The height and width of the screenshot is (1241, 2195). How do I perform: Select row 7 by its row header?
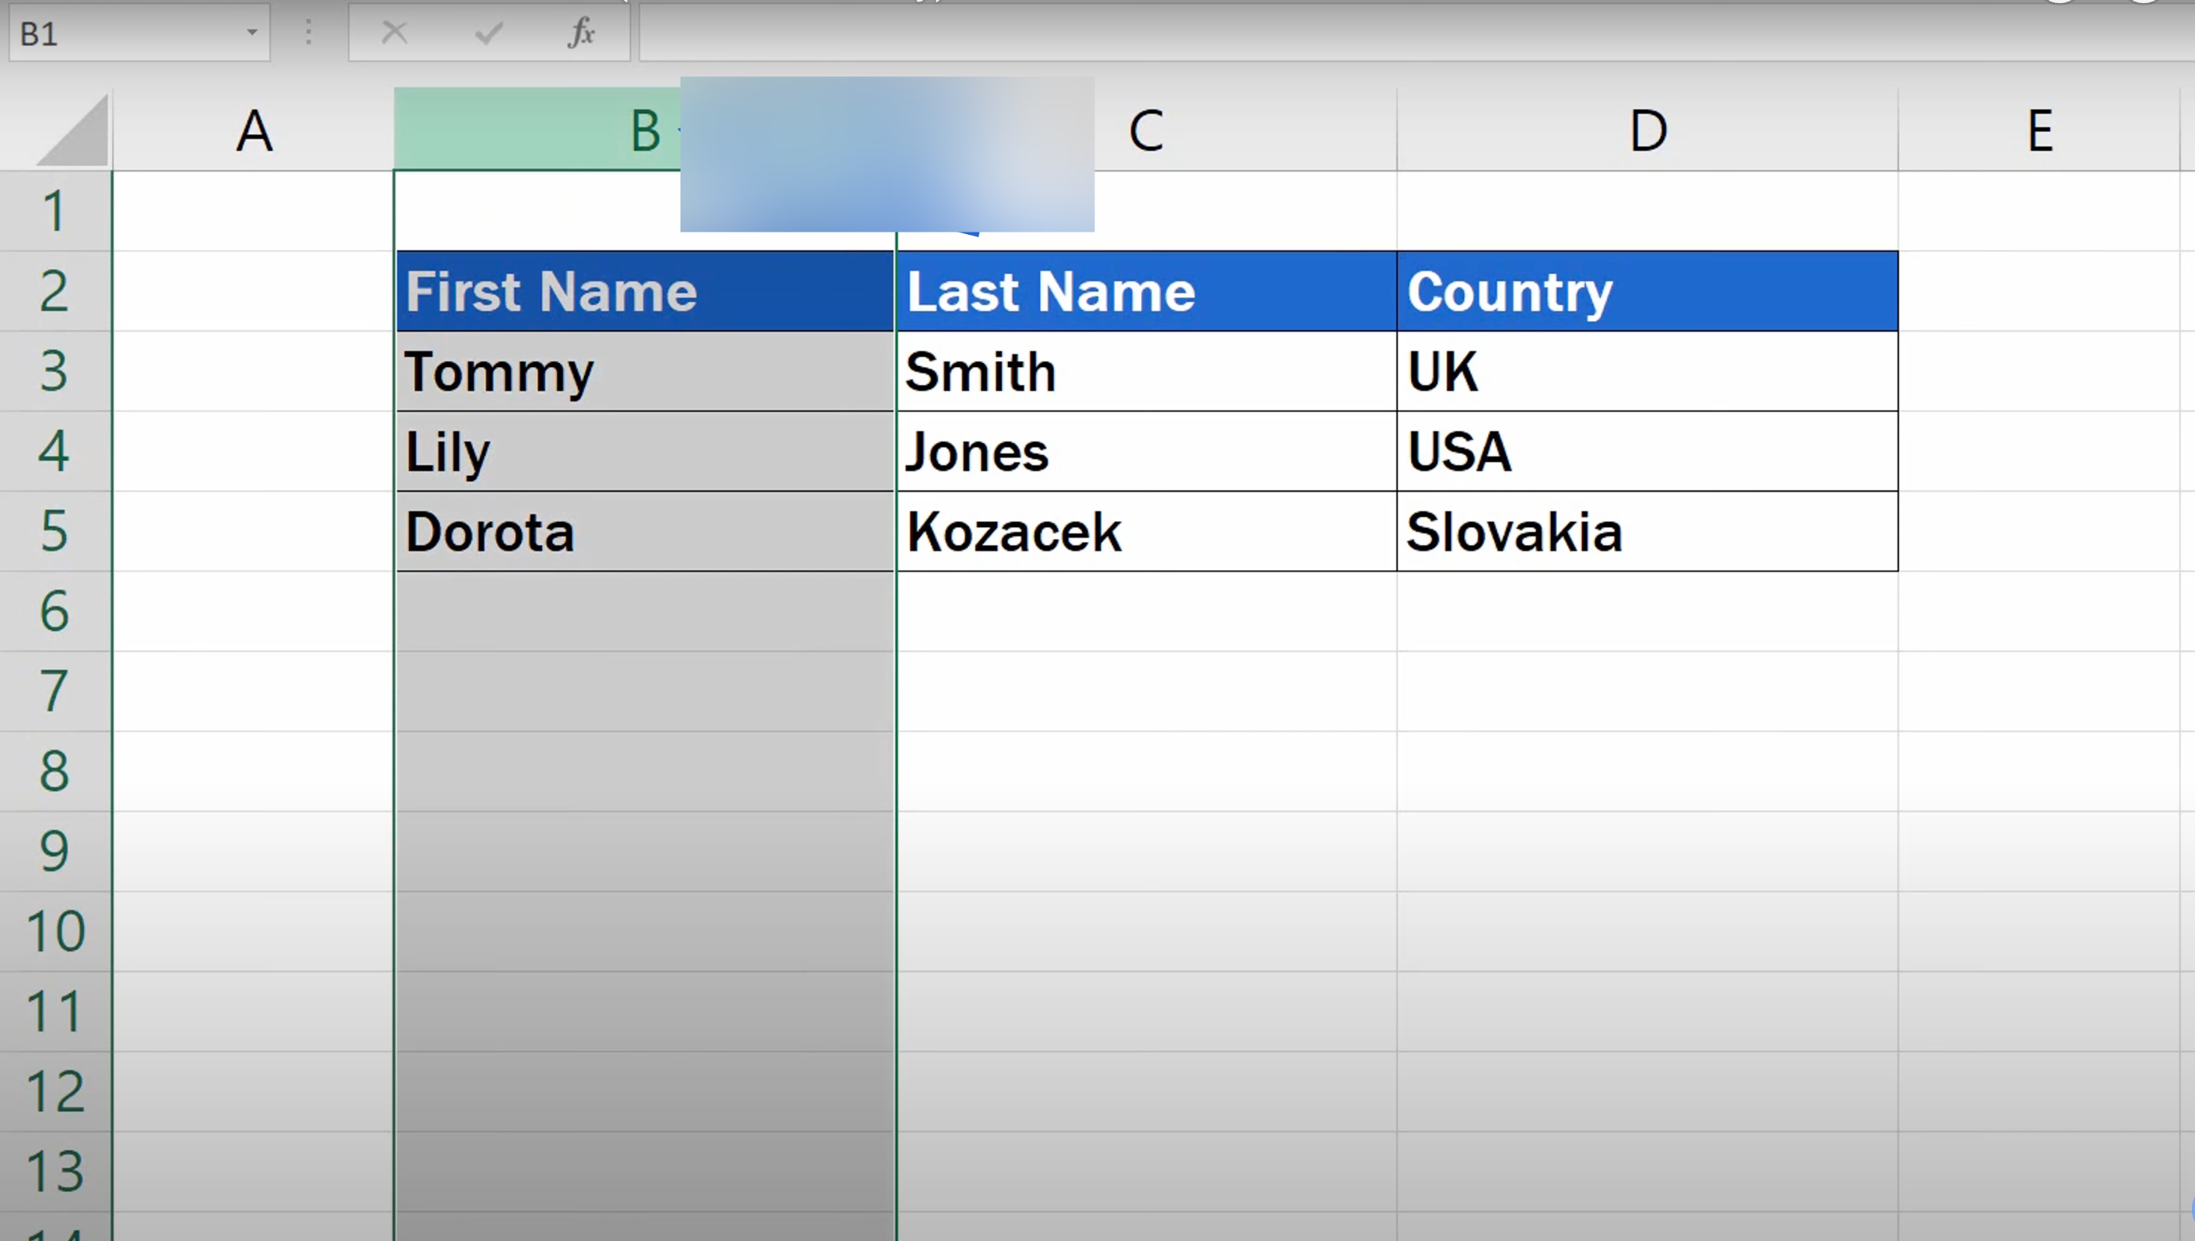(54, 691)
